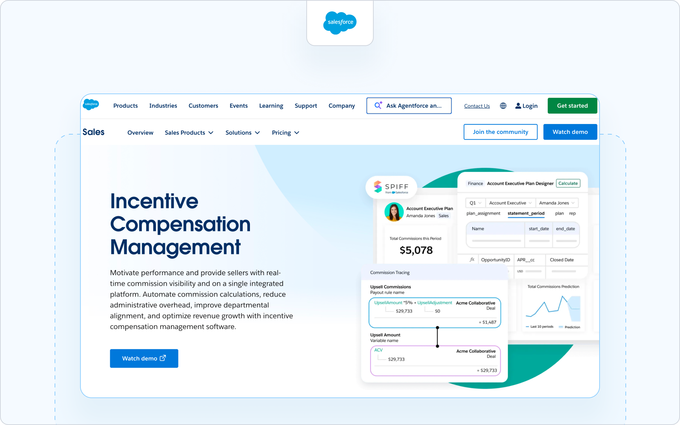Open the Q1 period dropdown

(475, 203)
